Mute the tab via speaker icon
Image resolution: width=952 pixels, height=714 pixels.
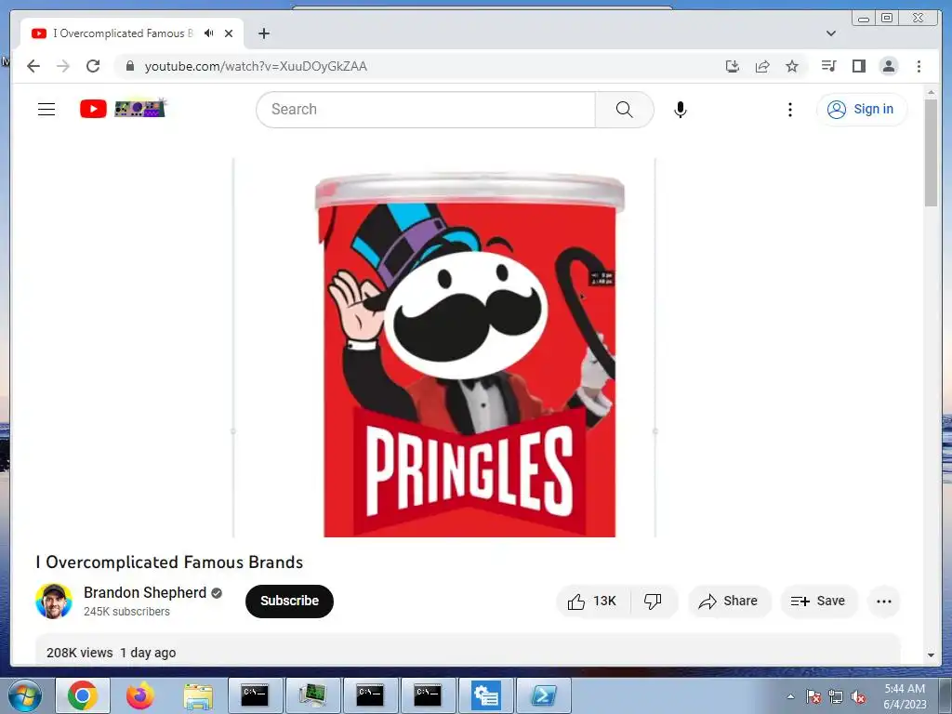point(209,33)
